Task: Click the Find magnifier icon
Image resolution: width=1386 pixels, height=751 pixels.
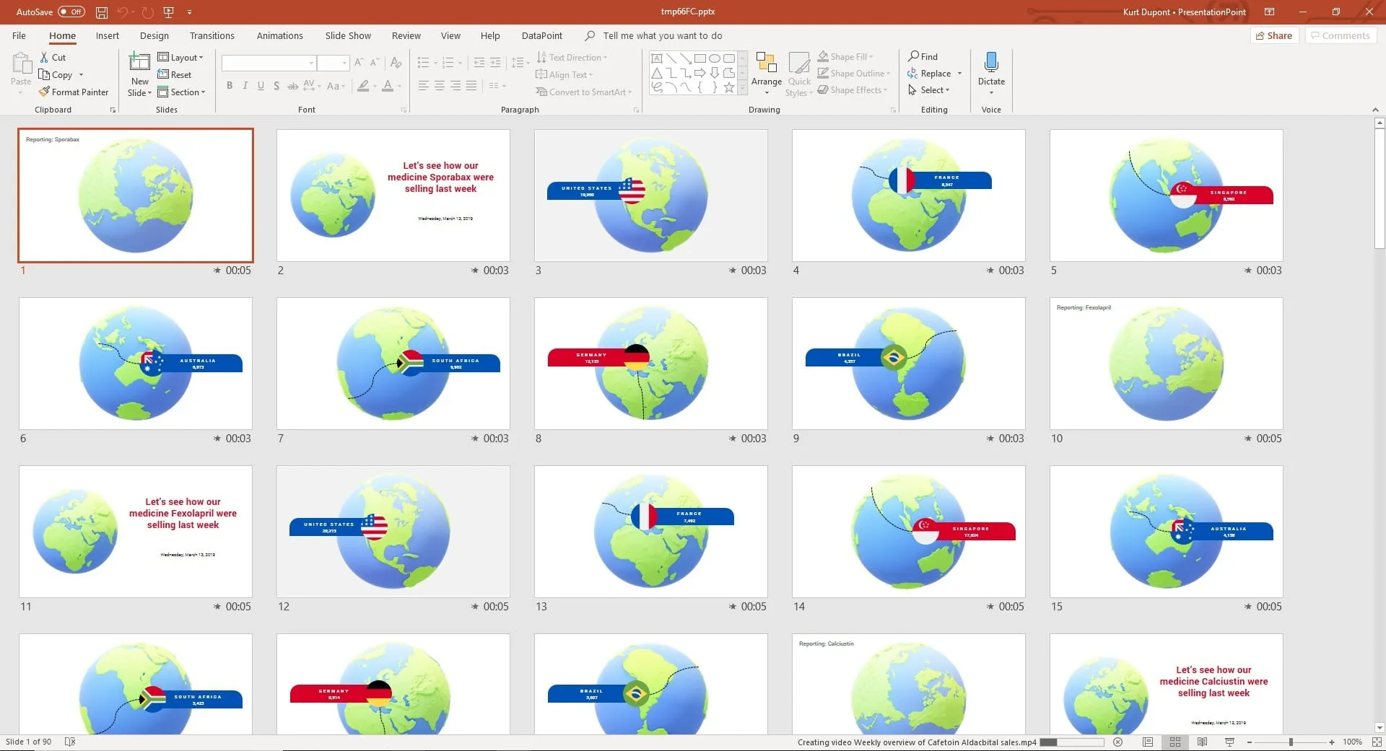Action: point(914,56)
